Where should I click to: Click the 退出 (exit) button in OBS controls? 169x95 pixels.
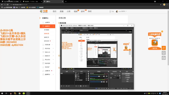coord(128,82)
